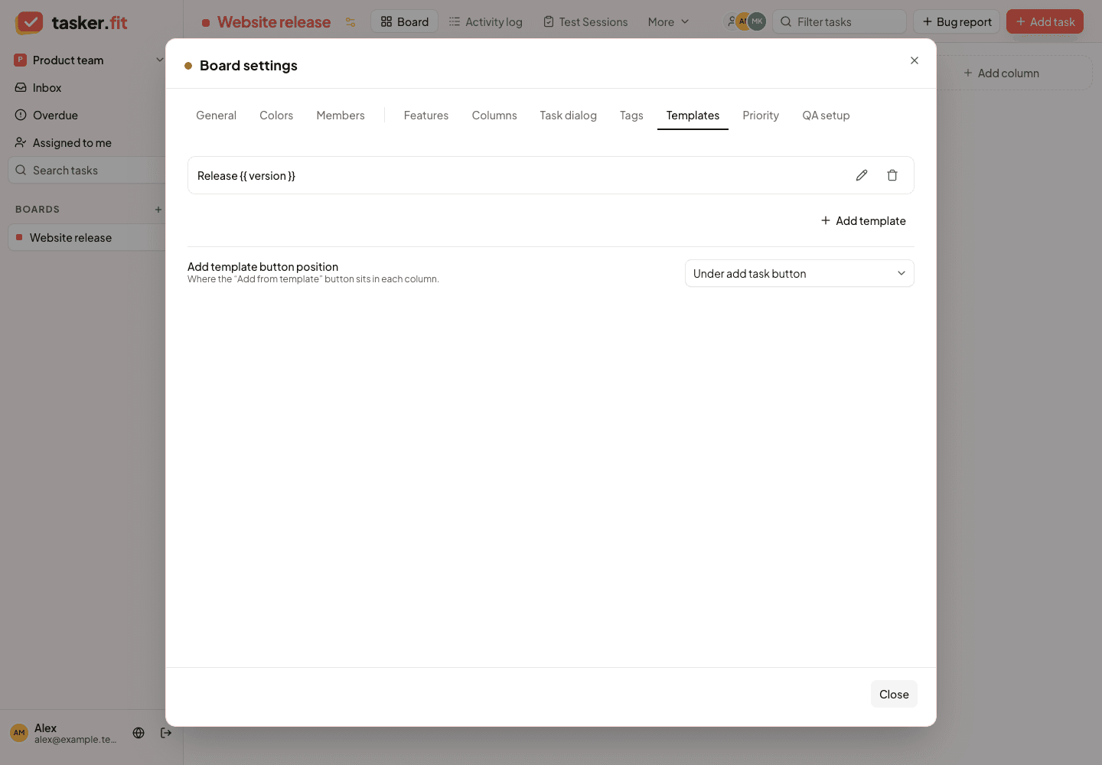The image size is (1102, 765).
Task: Click the Add task button
Action: coord(1045,22)
